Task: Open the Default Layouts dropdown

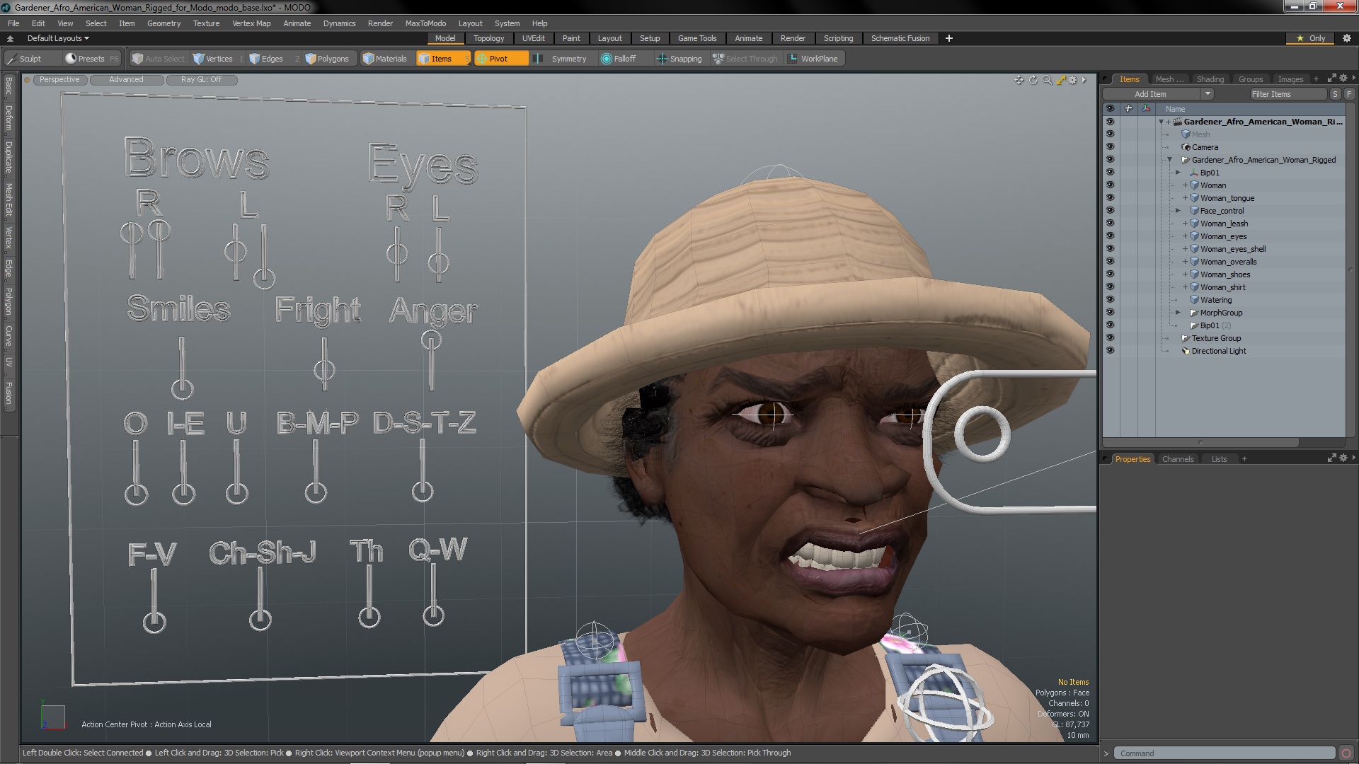Action: (x=58, y=38)
